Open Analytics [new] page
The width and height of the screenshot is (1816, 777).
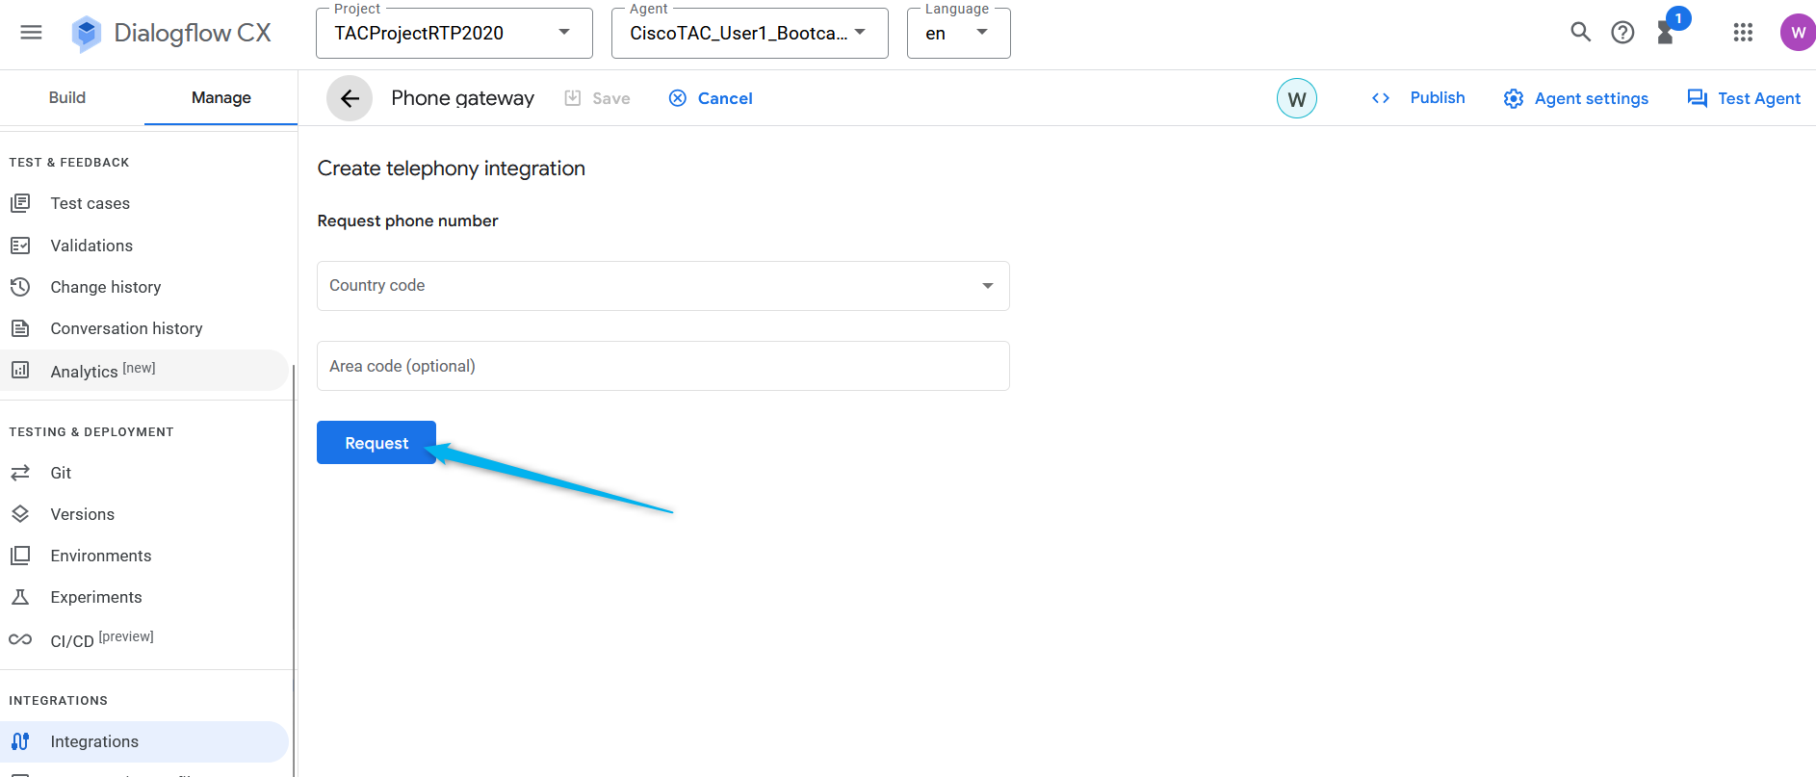144,371
